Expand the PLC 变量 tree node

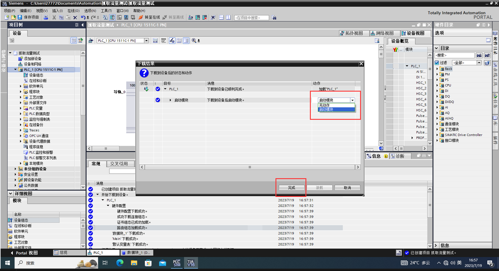[x=20, y=108]
